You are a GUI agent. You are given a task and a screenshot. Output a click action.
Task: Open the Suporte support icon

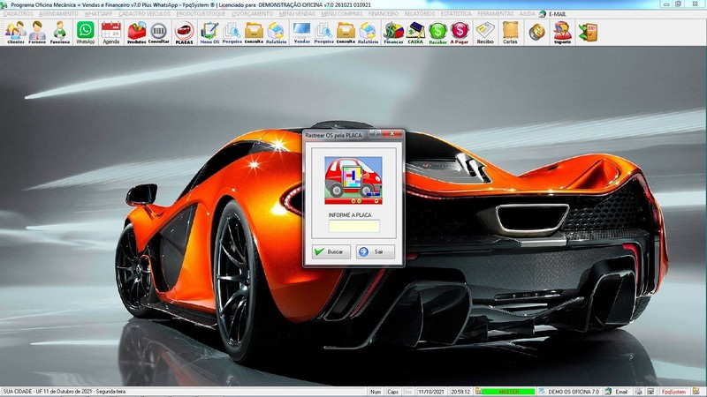[x=562, y=33]
